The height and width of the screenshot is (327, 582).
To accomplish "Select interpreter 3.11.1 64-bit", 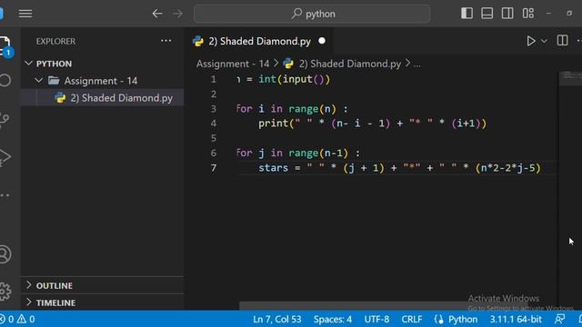I will coord(516,319).
